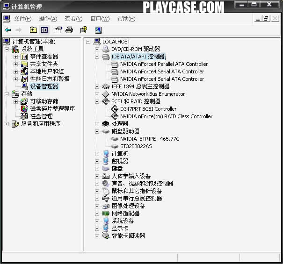Minimize the inner MMC child window
The height and width of the screenshot is (264, 283).
click(x=258, y=19)
